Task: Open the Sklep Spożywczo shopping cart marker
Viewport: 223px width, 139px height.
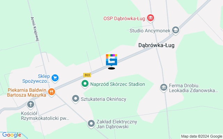Action: (x=55, y=78)
